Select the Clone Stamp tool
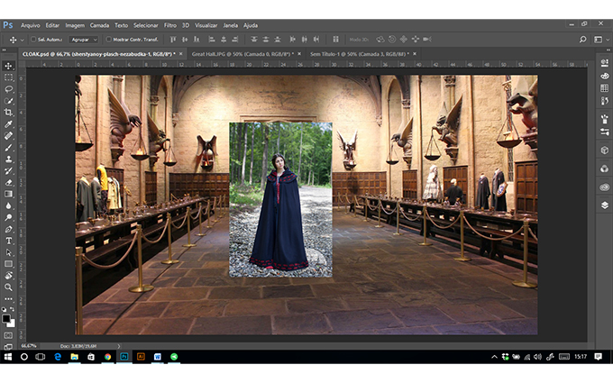Viewport: 613px width, 383px height. tap(8, 160)
